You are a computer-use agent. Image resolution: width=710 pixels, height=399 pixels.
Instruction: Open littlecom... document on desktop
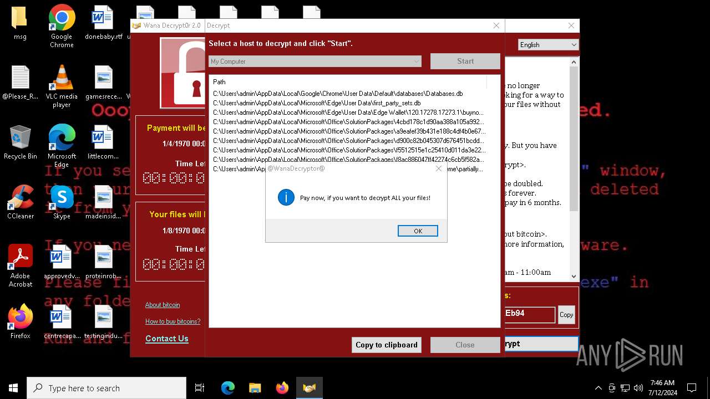click(x=103, y=143)
